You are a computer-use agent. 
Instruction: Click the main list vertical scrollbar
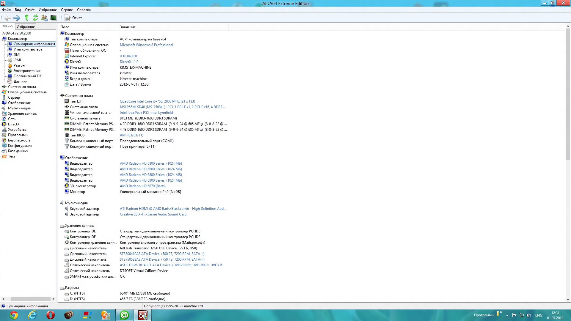point(568,95)
